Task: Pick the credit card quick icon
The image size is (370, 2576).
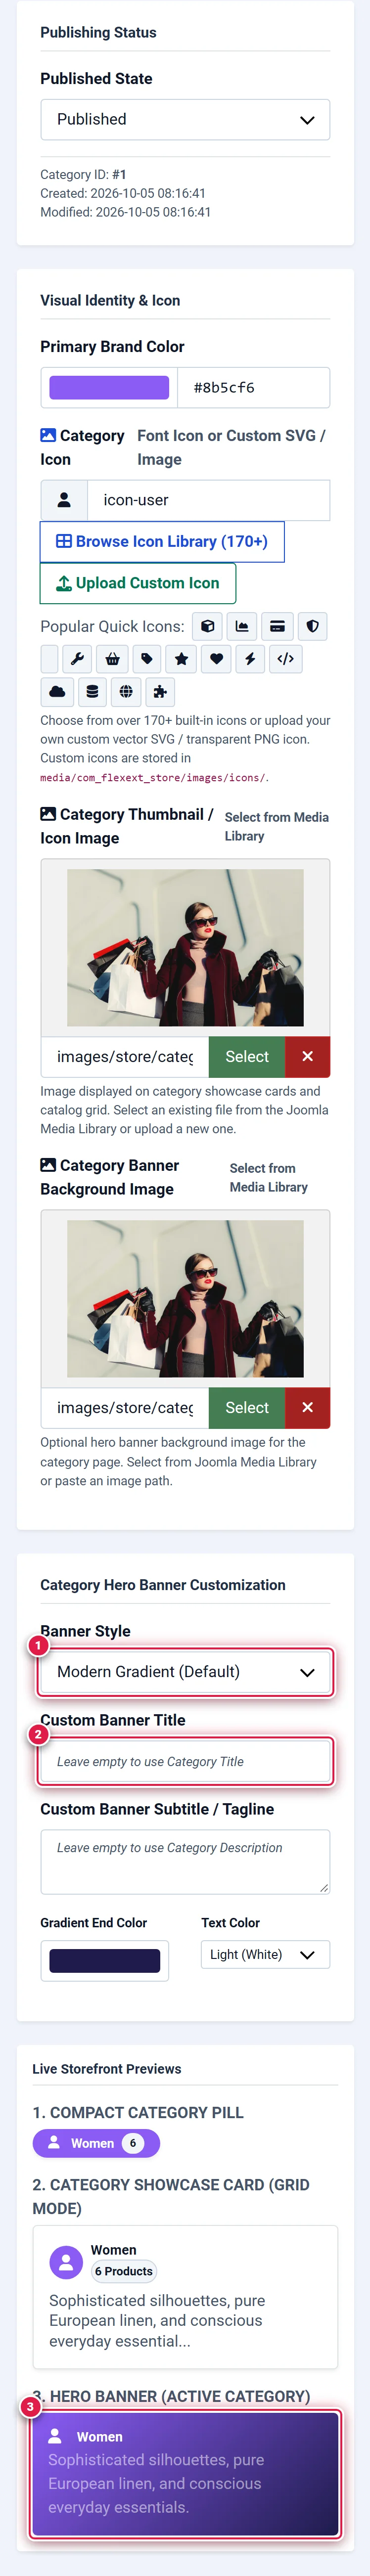Action: pyautogui.click(x=277, y=626)
